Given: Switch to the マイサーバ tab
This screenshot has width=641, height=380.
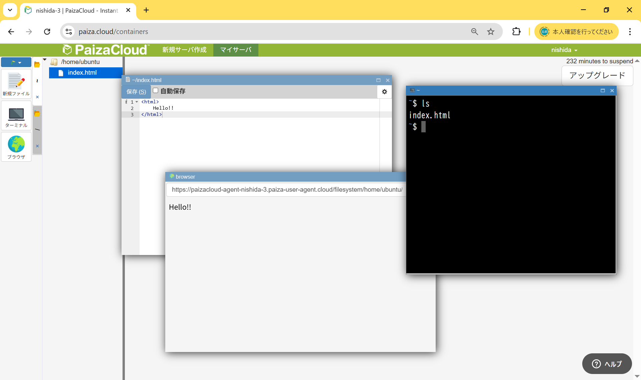Looking at the screenshot, I should pyautogui.click(x=236, y=50).
